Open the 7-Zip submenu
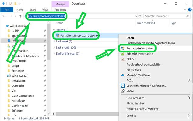Viewport: 193px width, 121px height. (x=156, y=80)
